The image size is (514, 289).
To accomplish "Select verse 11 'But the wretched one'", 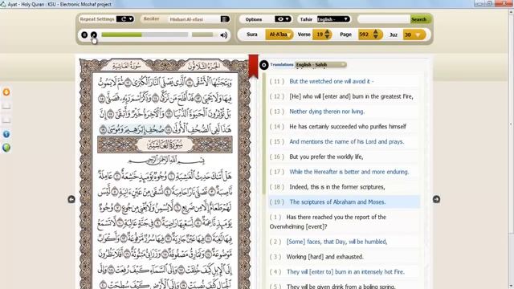I will click(x=344, y=81).
